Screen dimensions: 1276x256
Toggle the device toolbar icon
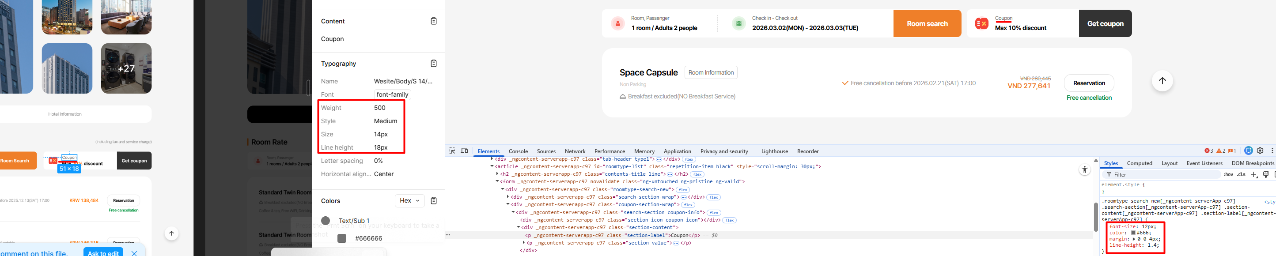click(464, 151)
